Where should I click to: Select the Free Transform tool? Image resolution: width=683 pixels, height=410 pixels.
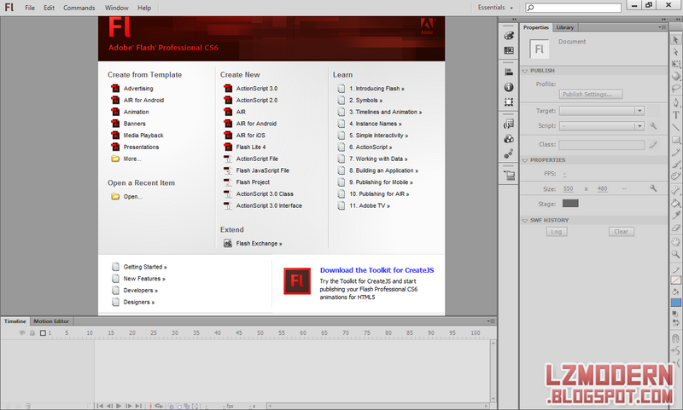(x=675, y=64)
